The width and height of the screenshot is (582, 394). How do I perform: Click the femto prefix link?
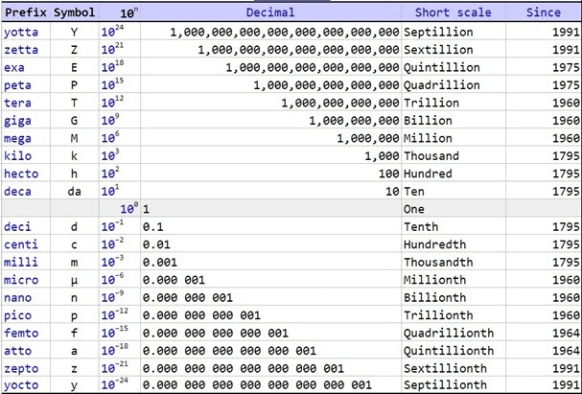pos(21,333)
